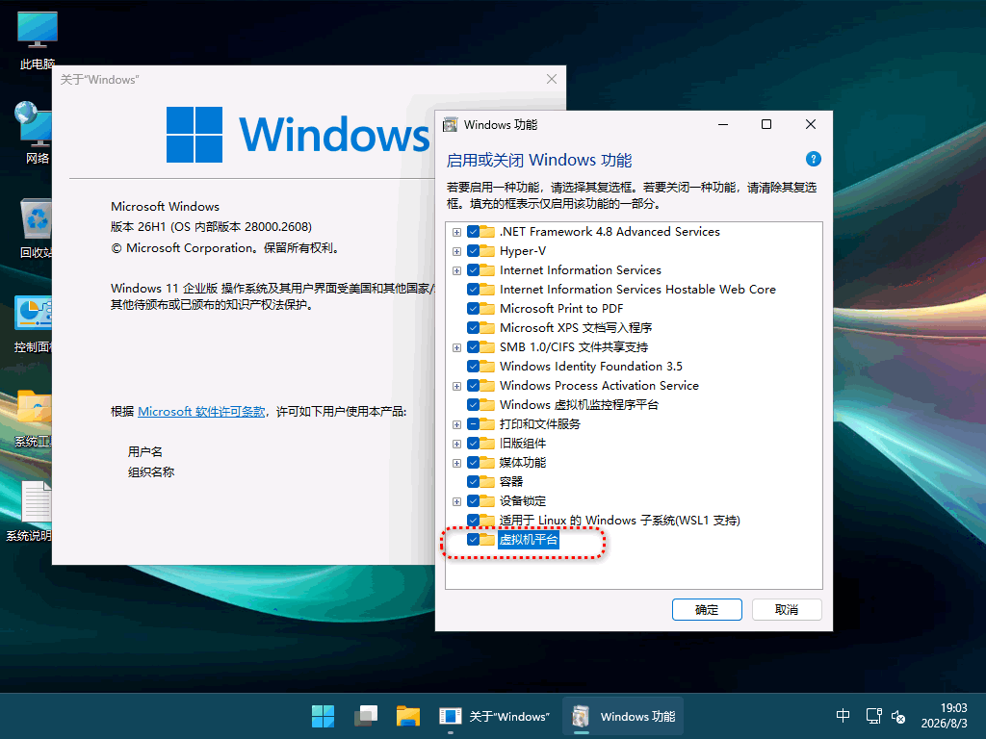Viewport: 986px width, 739px height.
Task: Toggle Microsoft Print to PDF checkbox
Action: point(474,309)
